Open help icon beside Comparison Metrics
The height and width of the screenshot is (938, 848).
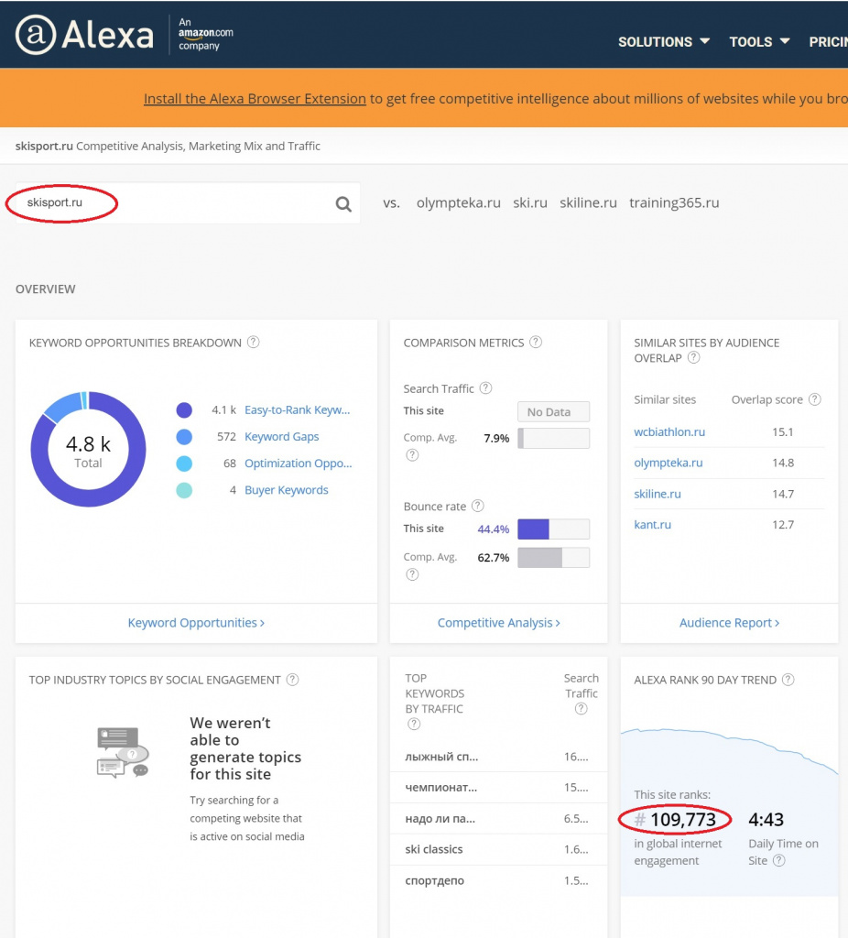tap(536, 343)
